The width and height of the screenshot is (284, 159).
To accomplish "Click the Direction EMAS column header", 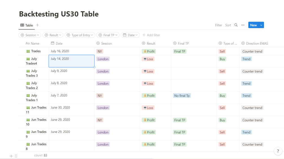I will click(255, 43).
